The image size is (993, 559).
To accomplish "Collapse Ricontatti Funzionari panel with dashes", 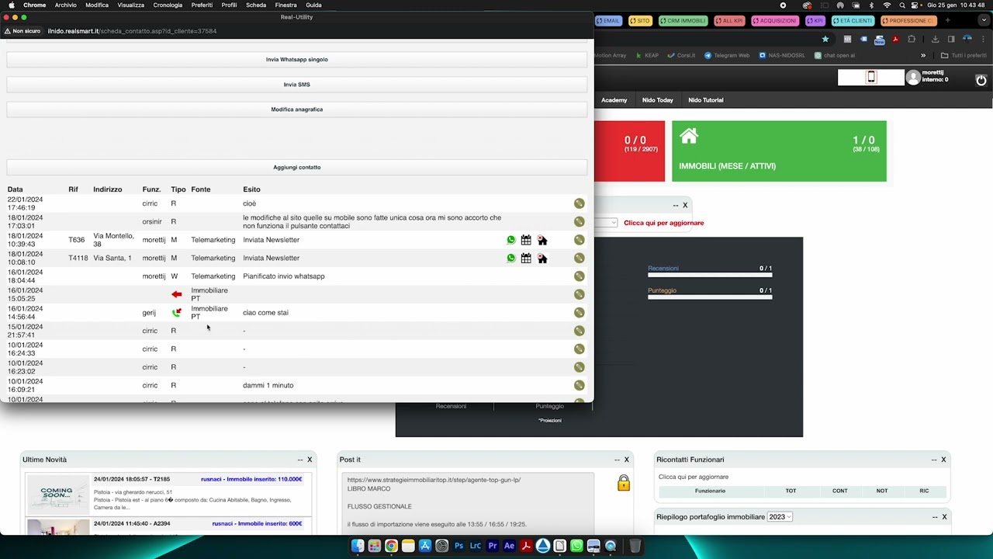I will pyautogui.click(x=934, y=460).
